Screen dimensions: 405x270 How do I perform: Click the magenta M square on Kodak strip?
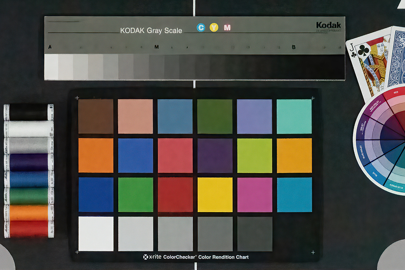[227, 27]
